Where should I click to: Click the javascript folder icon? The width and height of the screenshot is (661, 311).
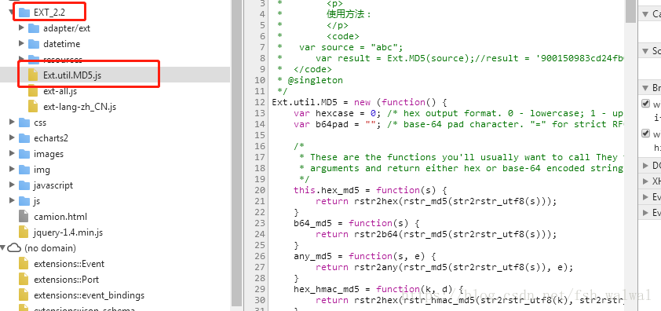pyautogui.click(x=24, y=185)
